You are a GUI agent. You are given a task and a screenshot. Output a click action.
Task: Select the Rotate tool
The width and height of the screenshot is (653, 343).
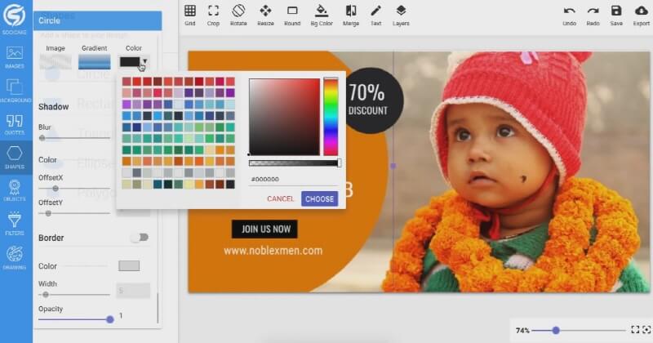point(238,15)
